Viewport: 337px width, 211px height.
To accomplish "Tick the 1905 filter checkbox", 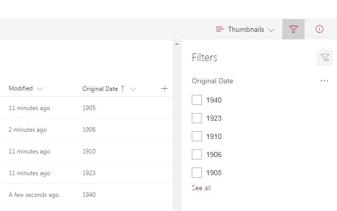I will [197, 173].
